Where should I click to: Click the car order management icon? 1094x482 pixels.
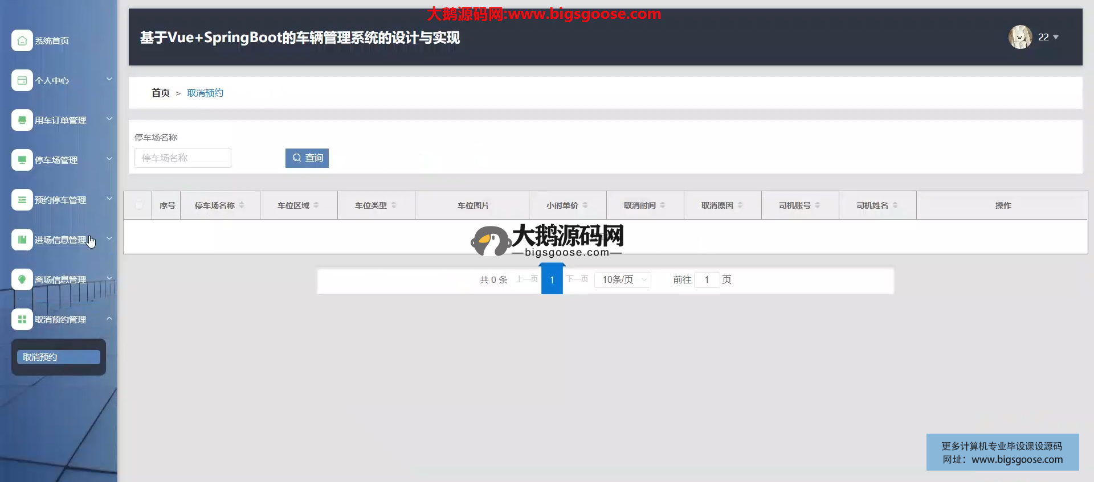(22, 120)
